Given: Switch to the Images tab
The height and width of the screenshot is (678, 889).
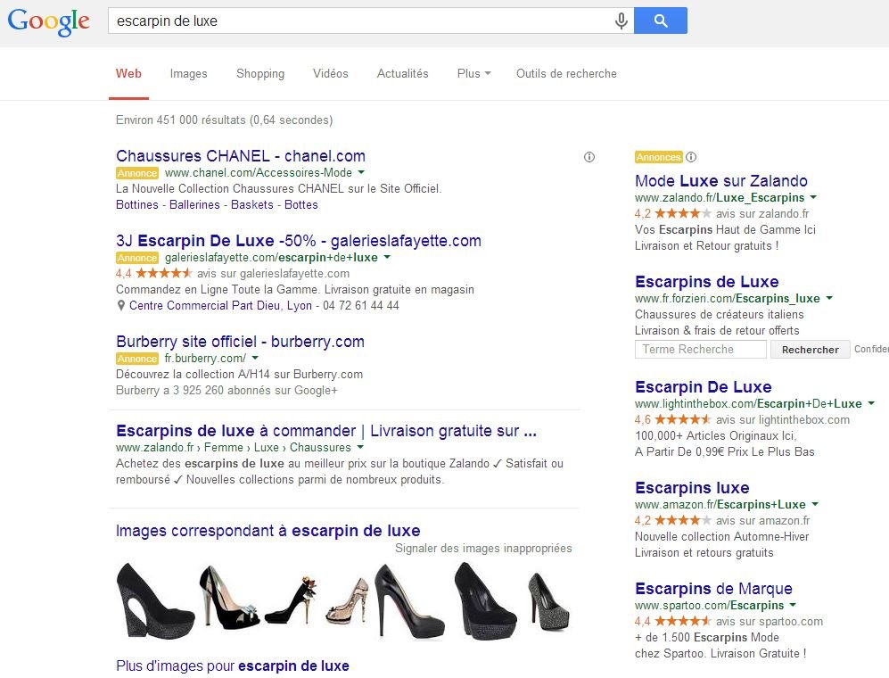Looking at the screenshot, I should point(189,73).
